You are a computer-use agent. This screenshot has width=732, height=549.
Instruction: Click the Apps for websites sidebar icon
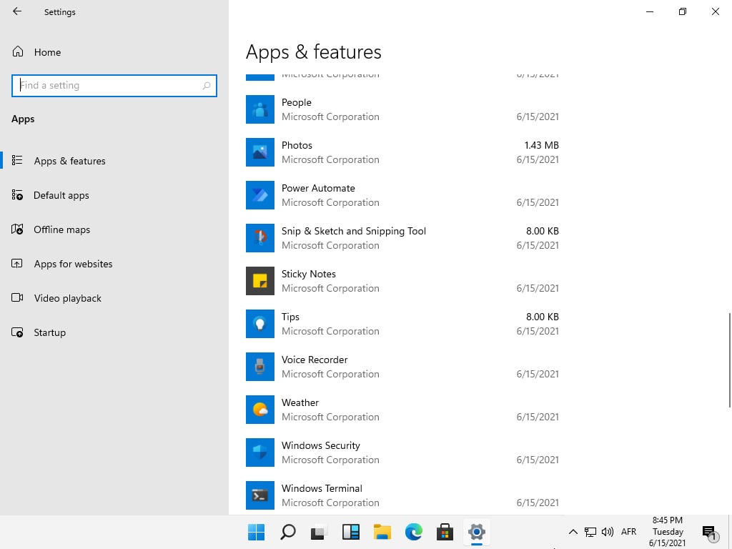coord(17,264)
